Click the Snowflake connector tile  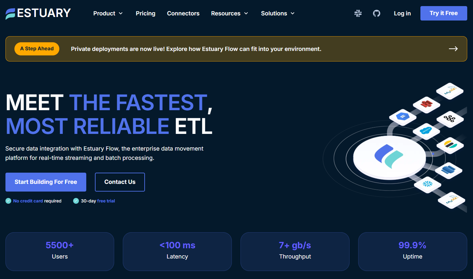(427, 185)
